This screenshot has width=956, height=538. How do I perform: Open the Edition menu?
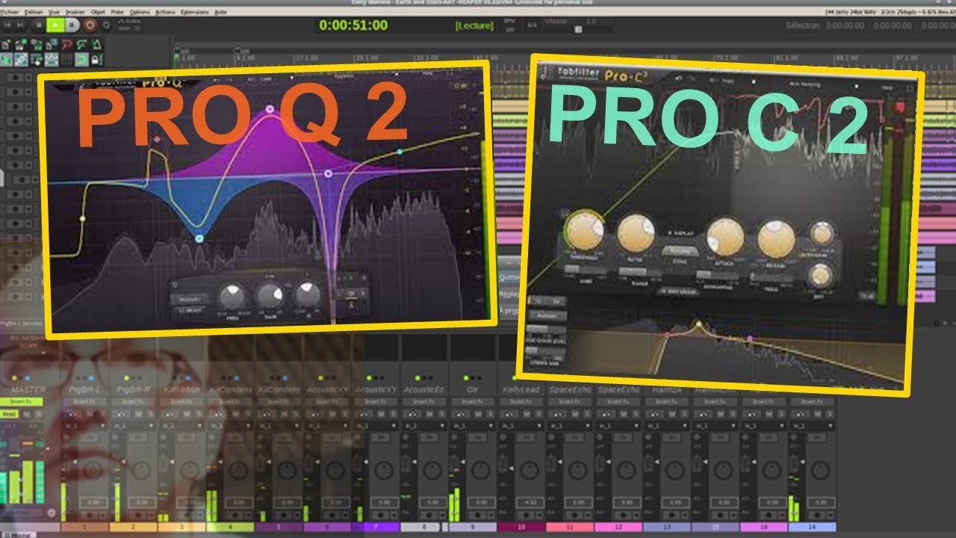pyautogui.click(x=34, y=12)
